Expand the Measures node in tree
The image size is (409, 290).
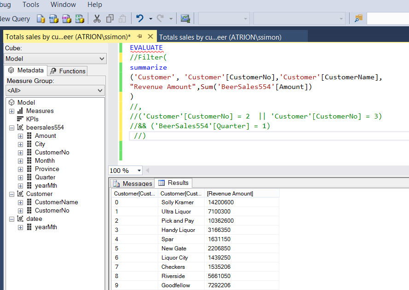(12, 111)
